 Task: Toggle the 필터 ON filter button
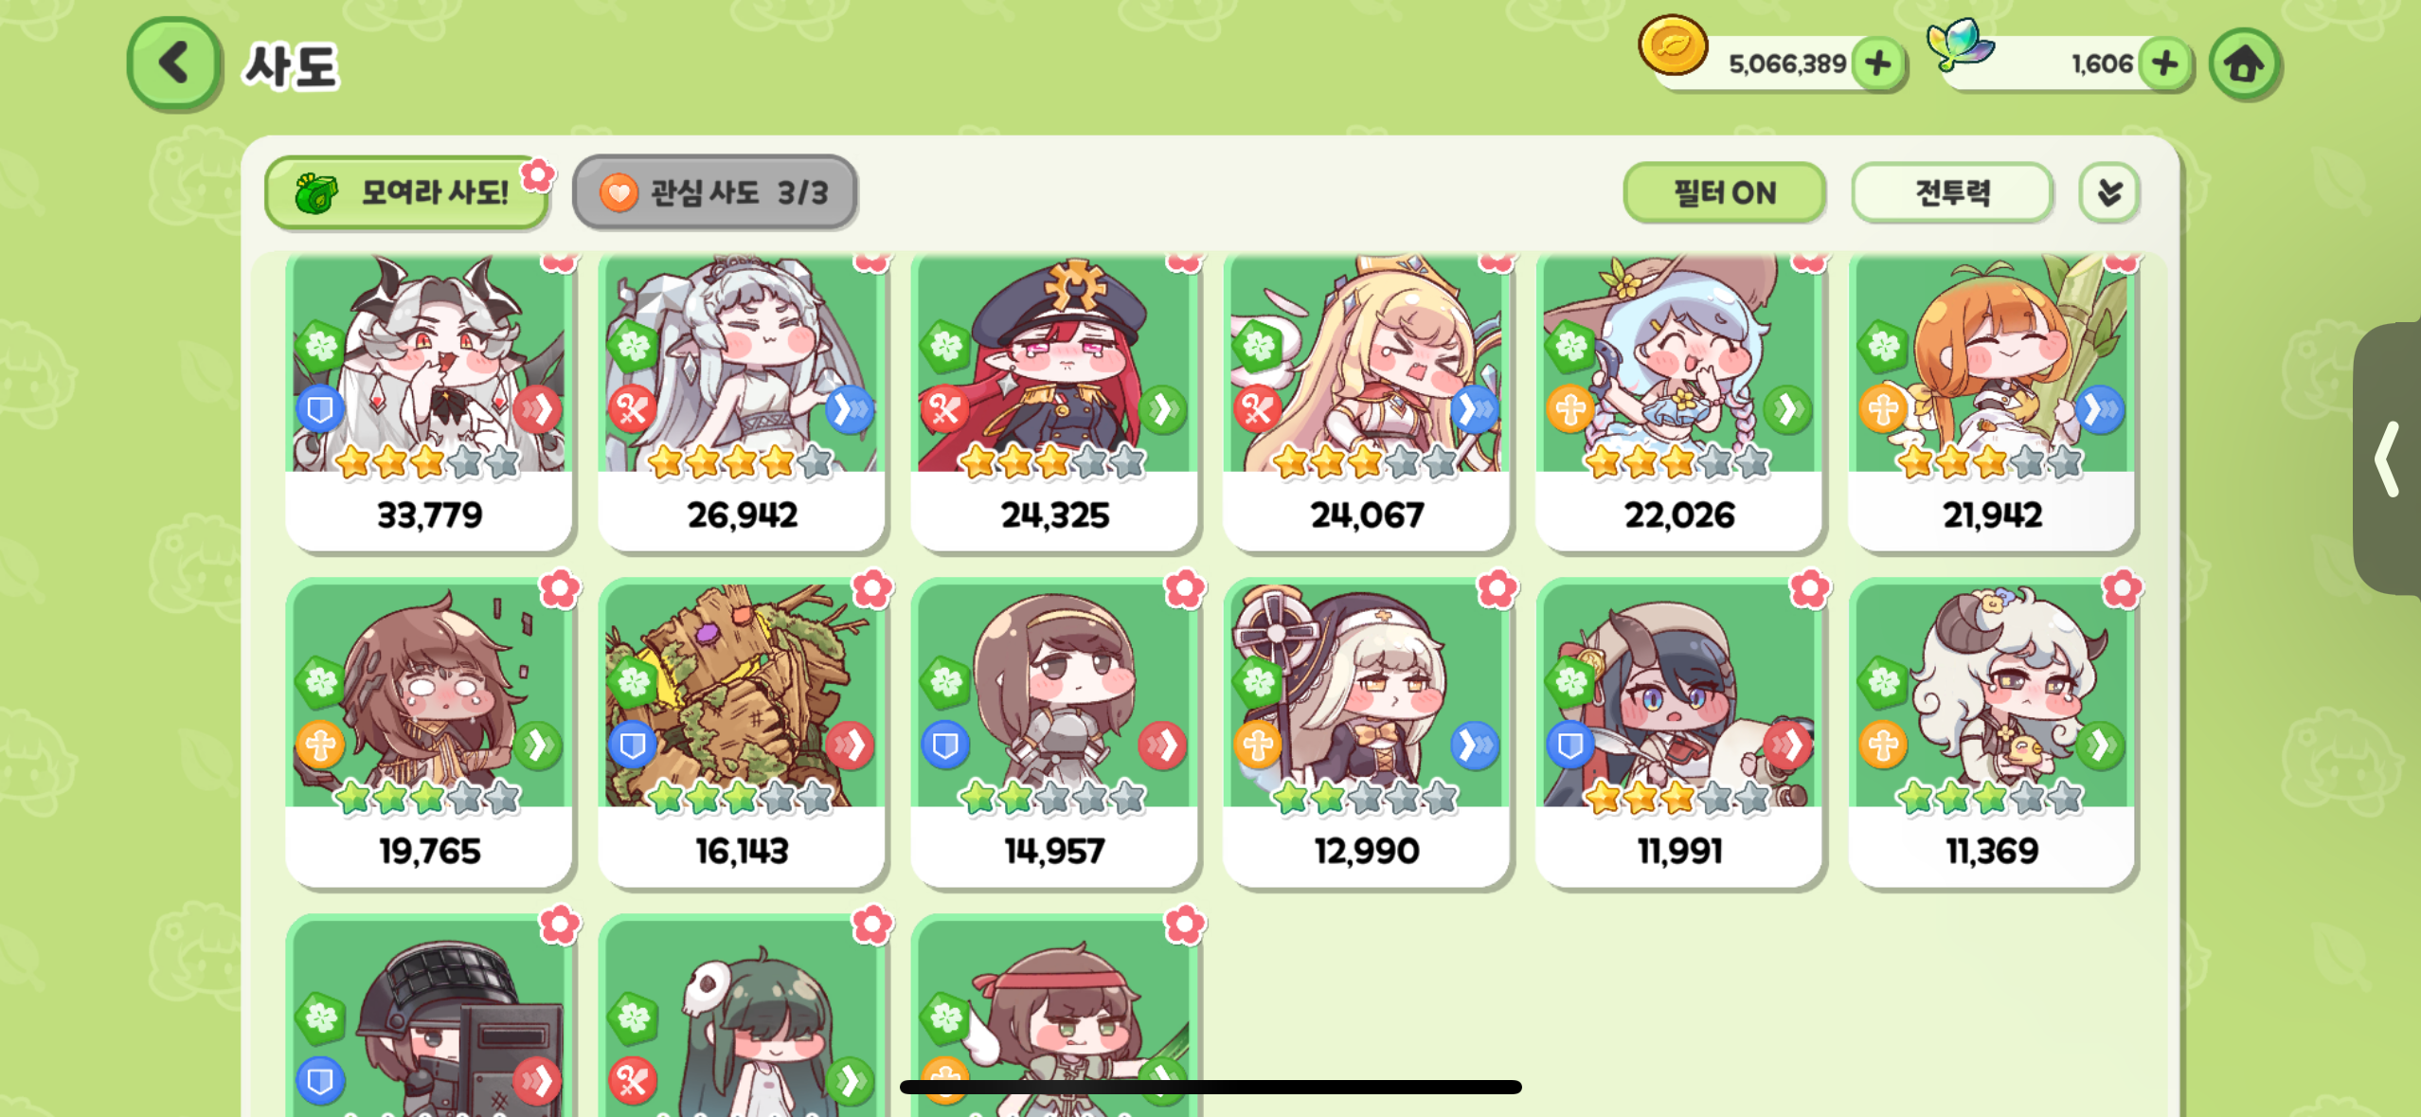point(1724,193)
